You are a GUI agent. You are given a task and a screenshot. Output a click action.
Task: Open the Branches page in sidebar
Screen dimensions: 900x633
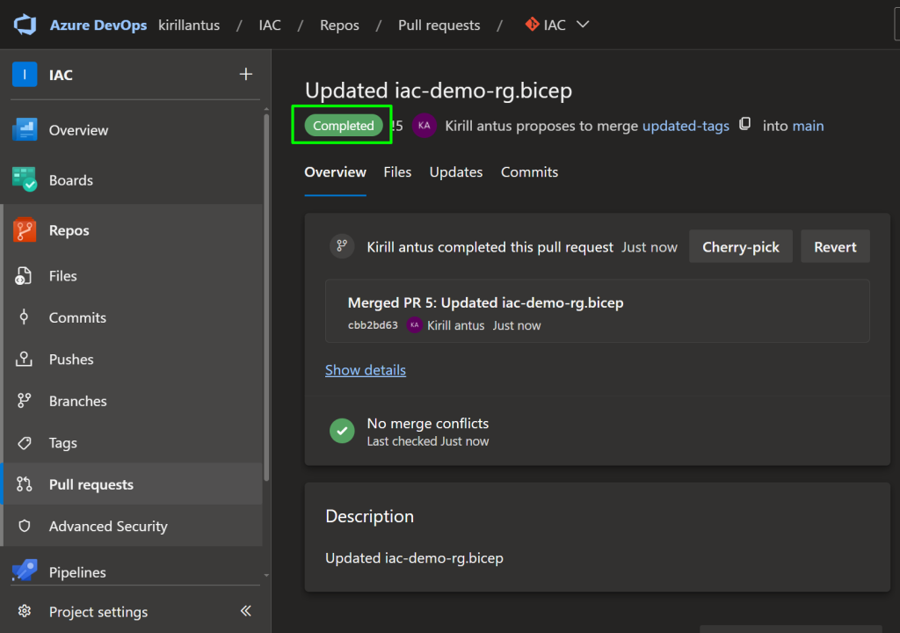(77, 401)
